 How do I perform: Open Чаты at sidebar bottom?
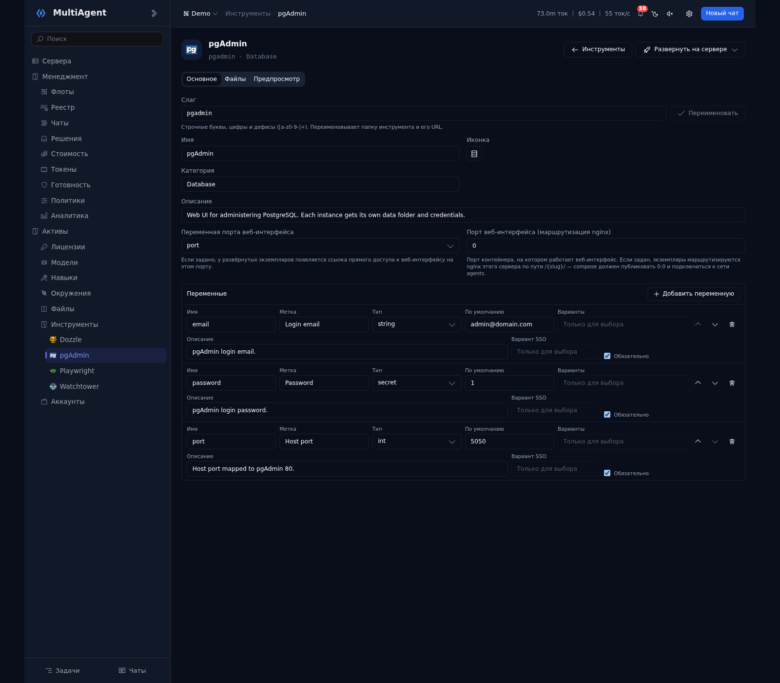(133, 671)
